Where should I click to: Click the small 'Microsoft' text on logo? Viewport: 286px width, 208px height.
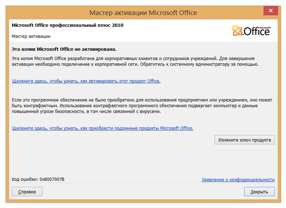click(x=265, y=28)
